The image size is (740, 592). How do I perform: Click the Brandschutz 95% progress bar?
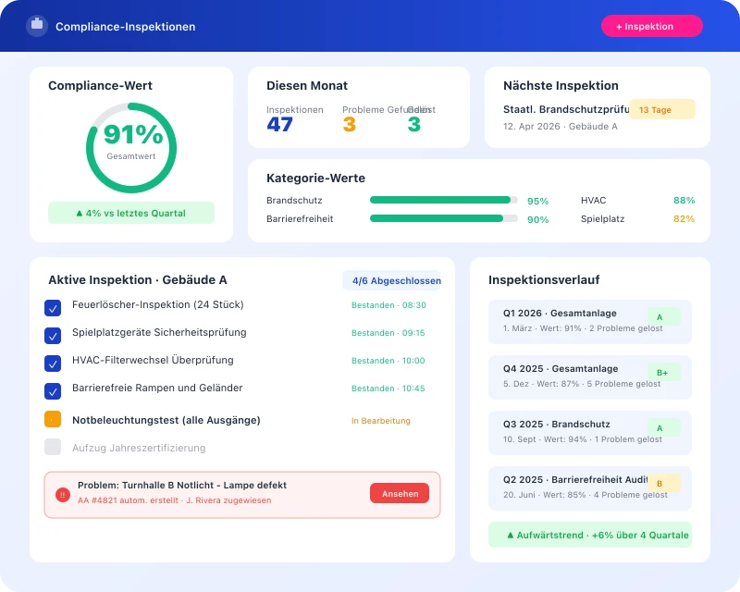click(442, 200)
